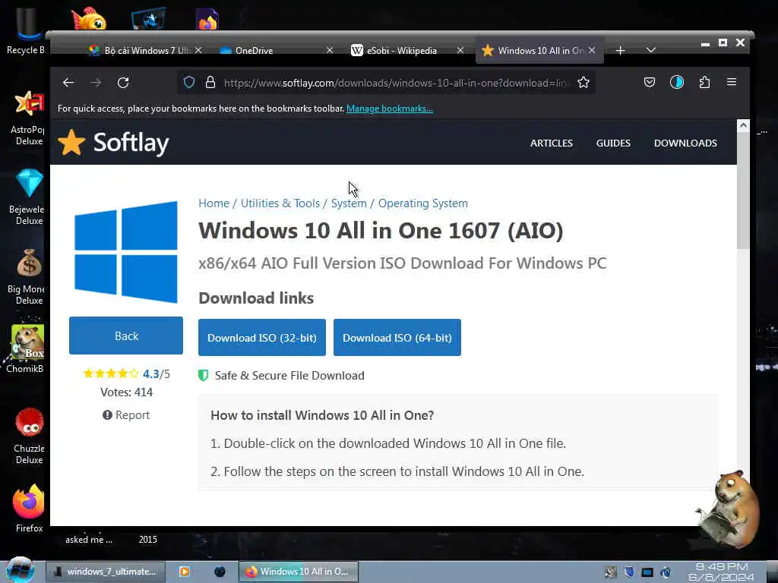Open AstroPop Deluxe desktop icon
Screen dimensions: 778x583
pos(29,118)
